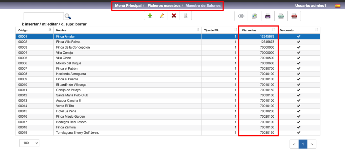Export the table with the PDF icon
Screen dimensions: 345x152
(x=294, y=16)
